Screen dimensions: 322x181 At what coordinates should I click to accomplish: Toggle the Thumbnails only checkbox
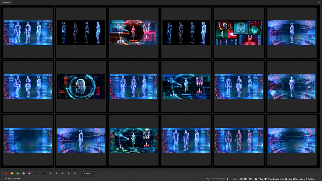(x=266, y=179)
